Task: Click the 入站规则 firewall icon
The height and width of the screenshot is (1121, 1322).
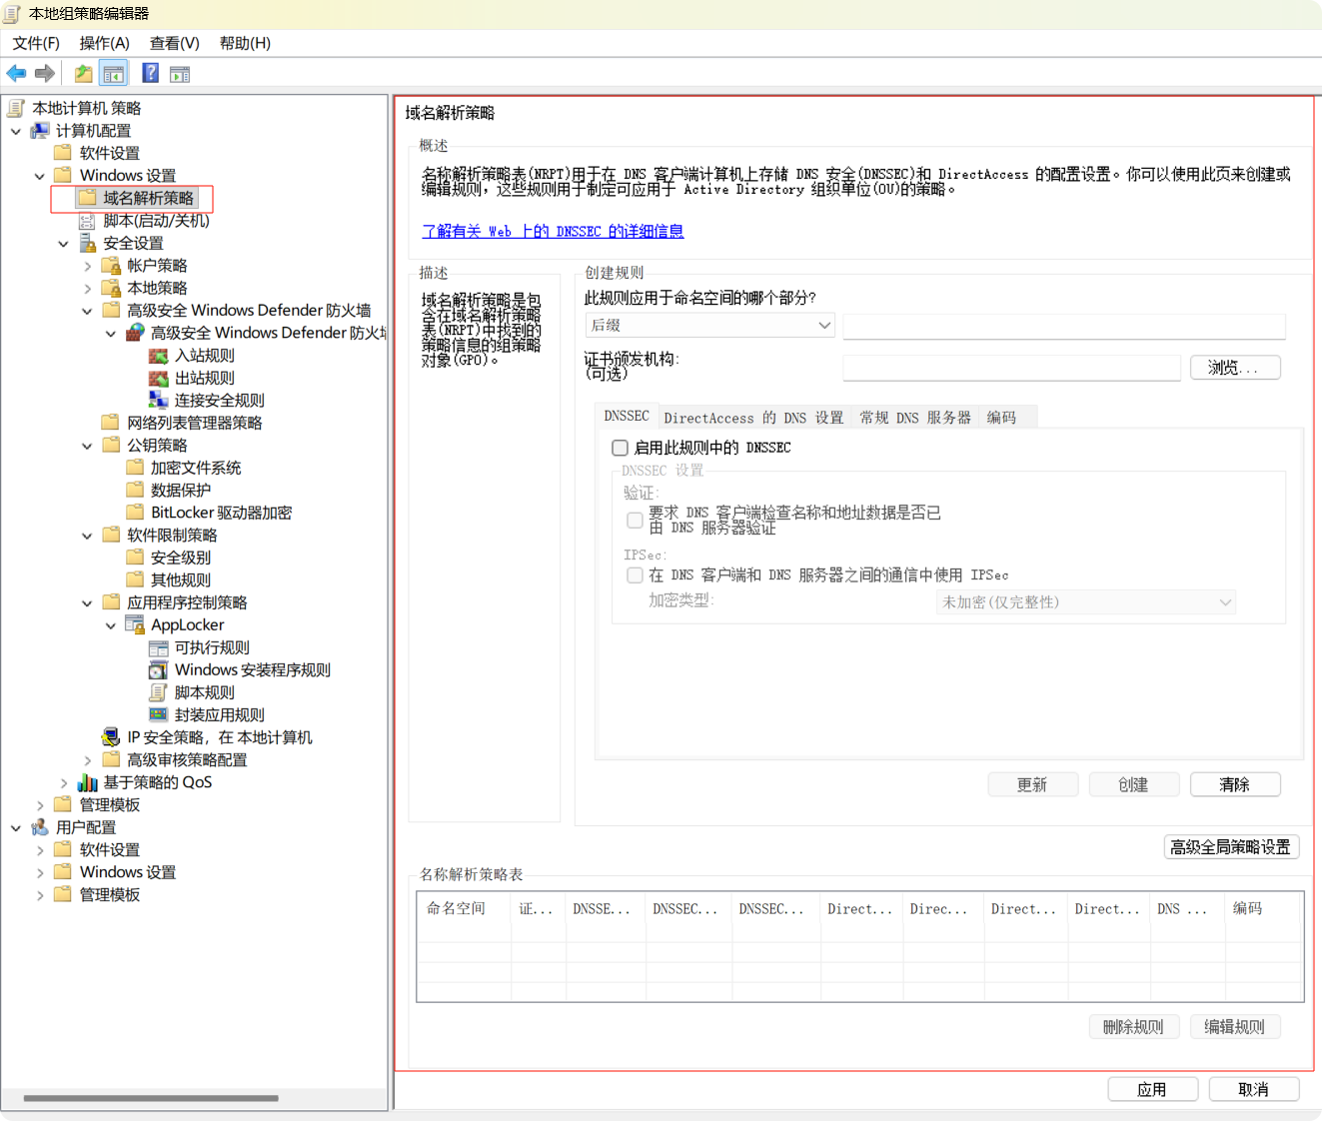Action: pyautogui.click(x=158, y=356)
